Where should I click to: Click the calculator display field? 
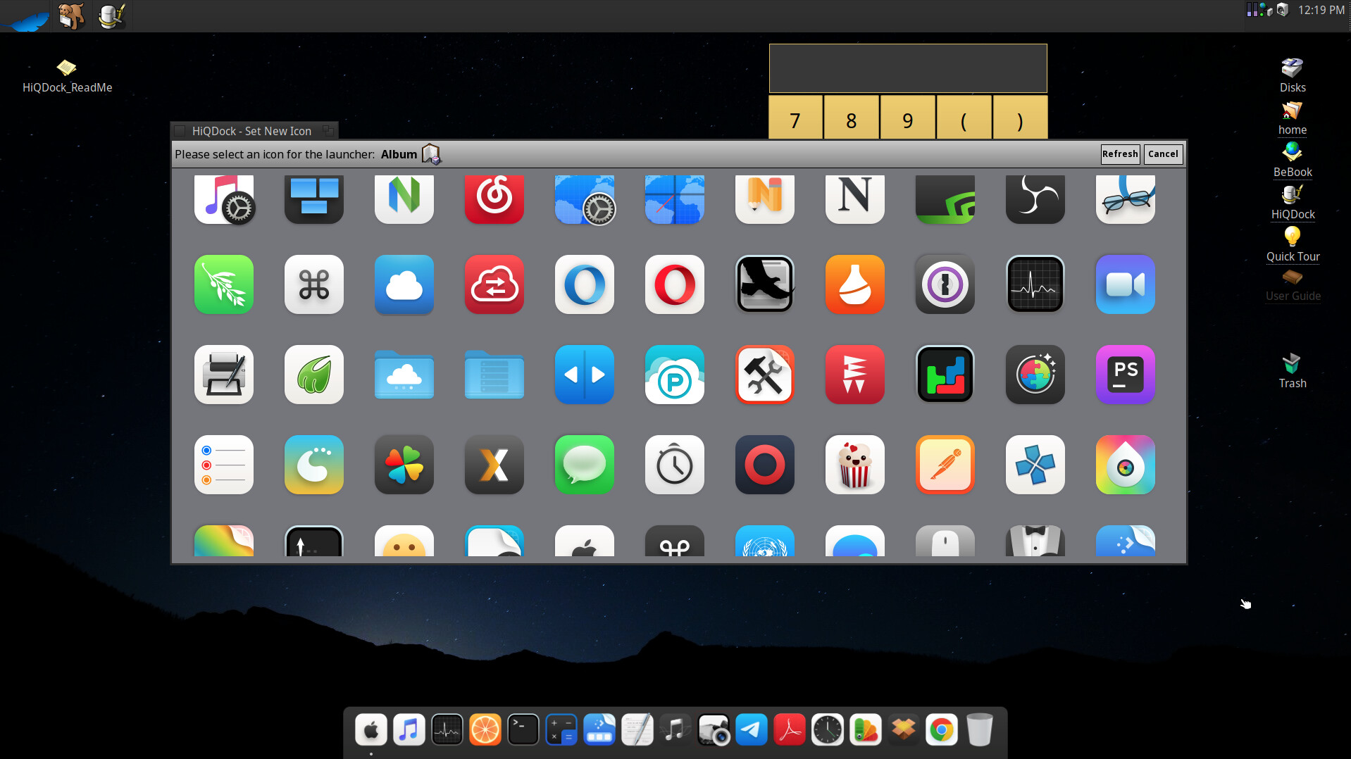tap(907, 68)
